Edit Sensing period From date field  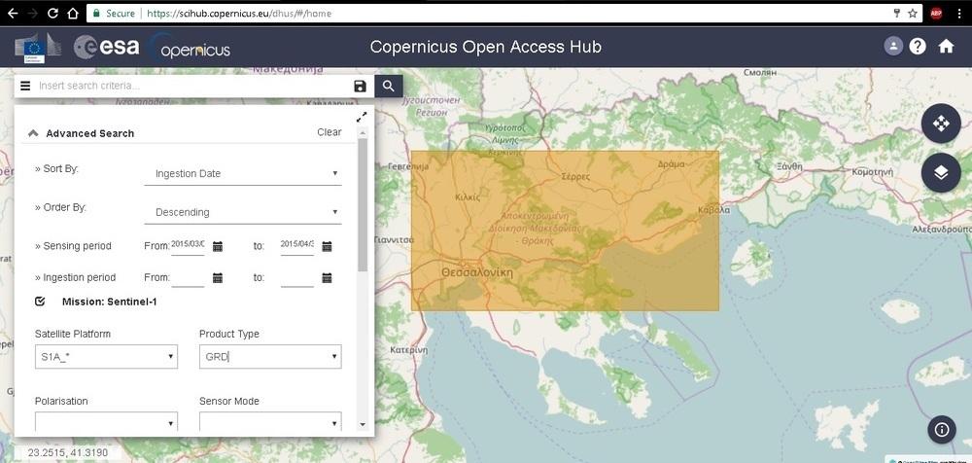[188, 246]
